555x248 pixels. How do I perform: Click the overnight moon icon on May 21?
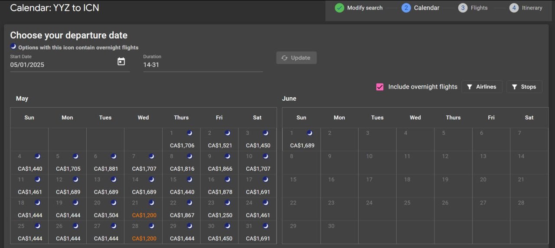click(152, 203)
